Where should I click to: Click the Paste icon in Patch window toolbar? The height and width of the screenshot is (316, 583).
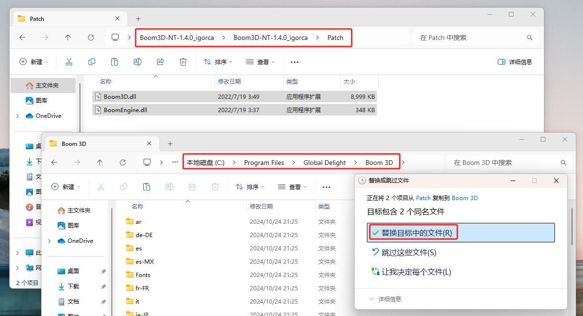pos(115,62)
